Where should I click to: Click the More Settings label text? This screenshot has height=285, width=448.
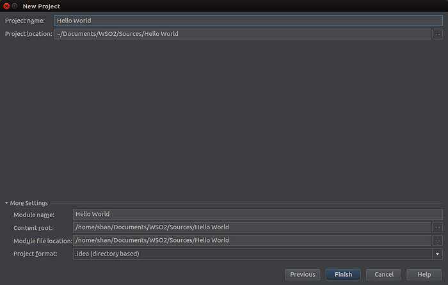29,203
